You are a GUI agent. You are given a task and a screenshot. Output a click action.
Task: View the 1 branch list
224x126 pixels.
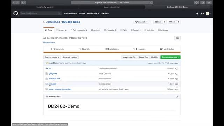click(x=85, y=49)
